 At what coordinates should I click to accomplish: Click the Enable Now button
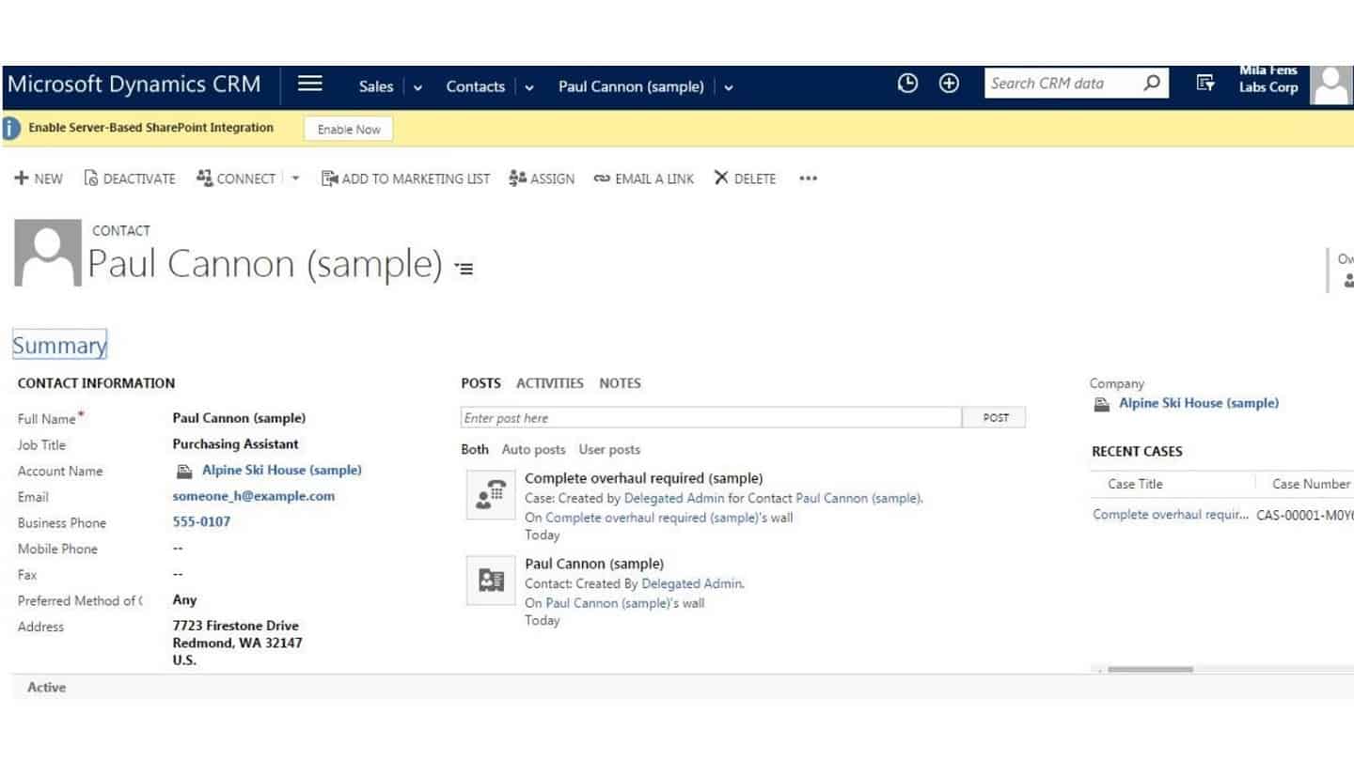point(349,130)
